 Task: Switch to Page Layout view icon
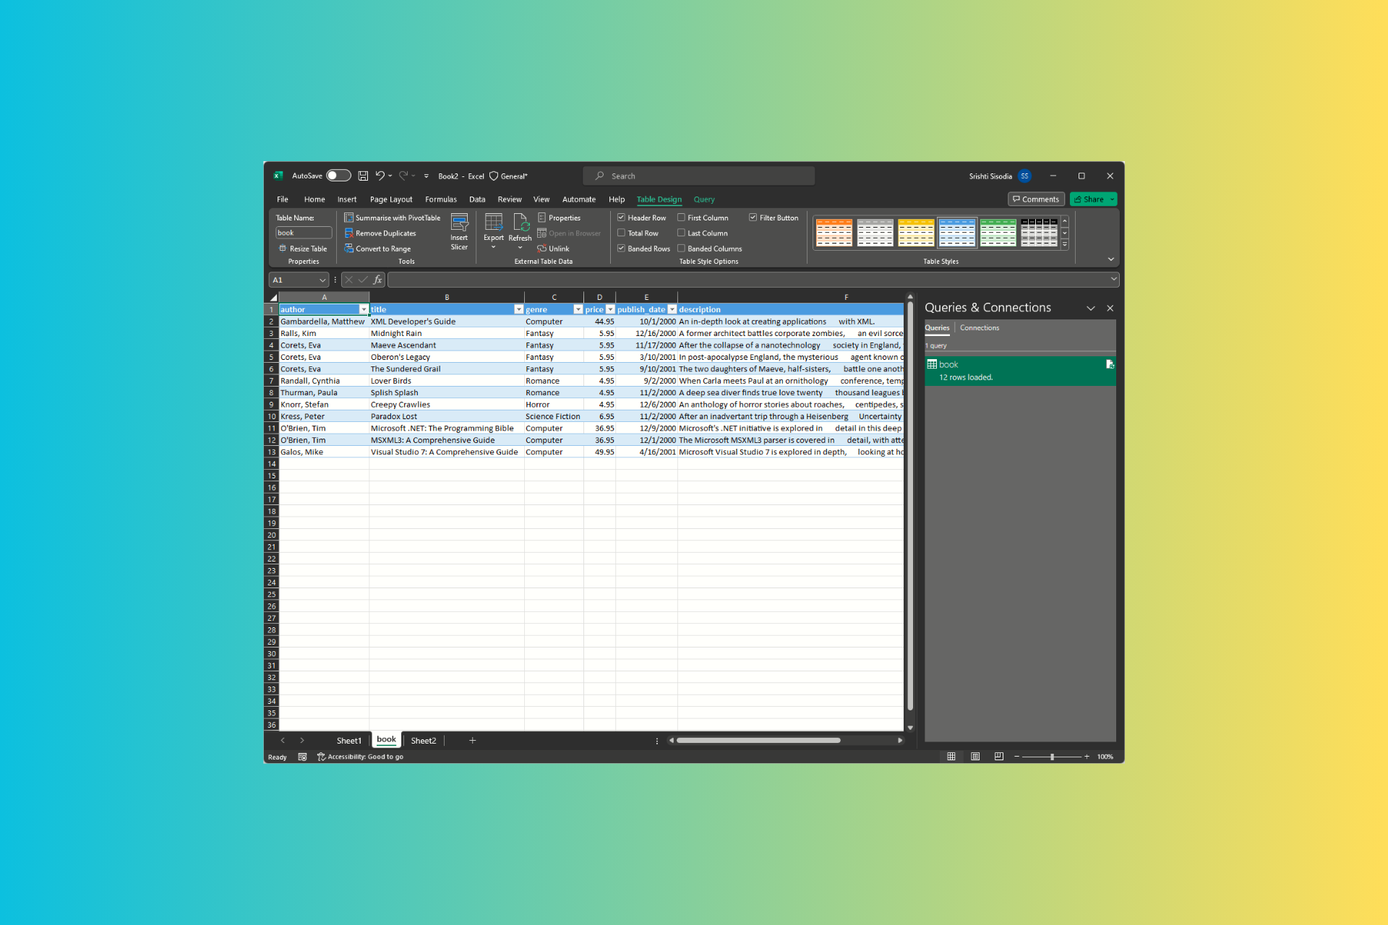click(975, 757)
